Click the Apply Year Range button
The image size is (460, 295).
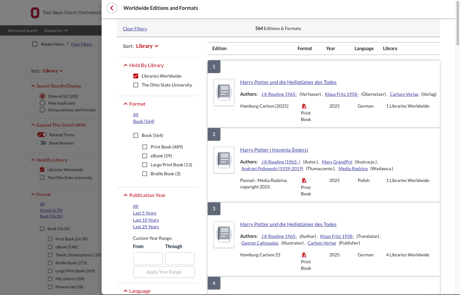[x=164, y=272]
